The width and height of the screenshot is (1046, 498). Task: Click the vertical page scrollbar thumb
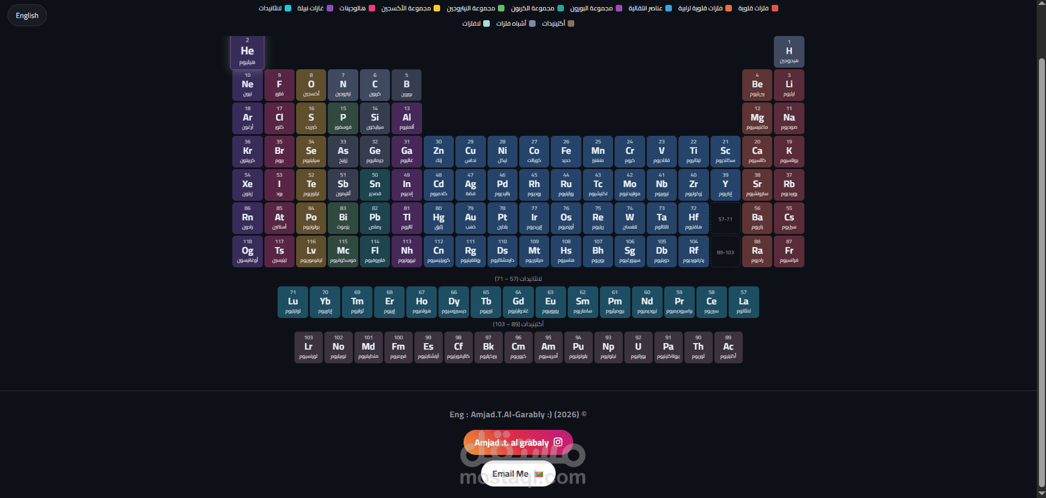[x=1041, y=273]
